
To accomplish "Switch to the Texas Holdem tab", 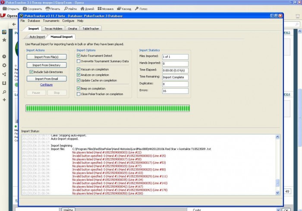I will [x=53, y=29].
